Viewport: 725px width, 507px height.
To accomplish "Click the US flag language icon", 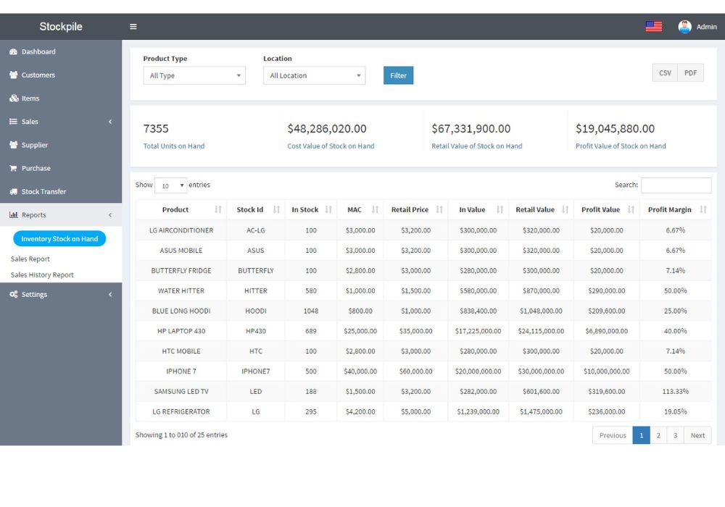I will pyautogui.click(x=653, y=27).
